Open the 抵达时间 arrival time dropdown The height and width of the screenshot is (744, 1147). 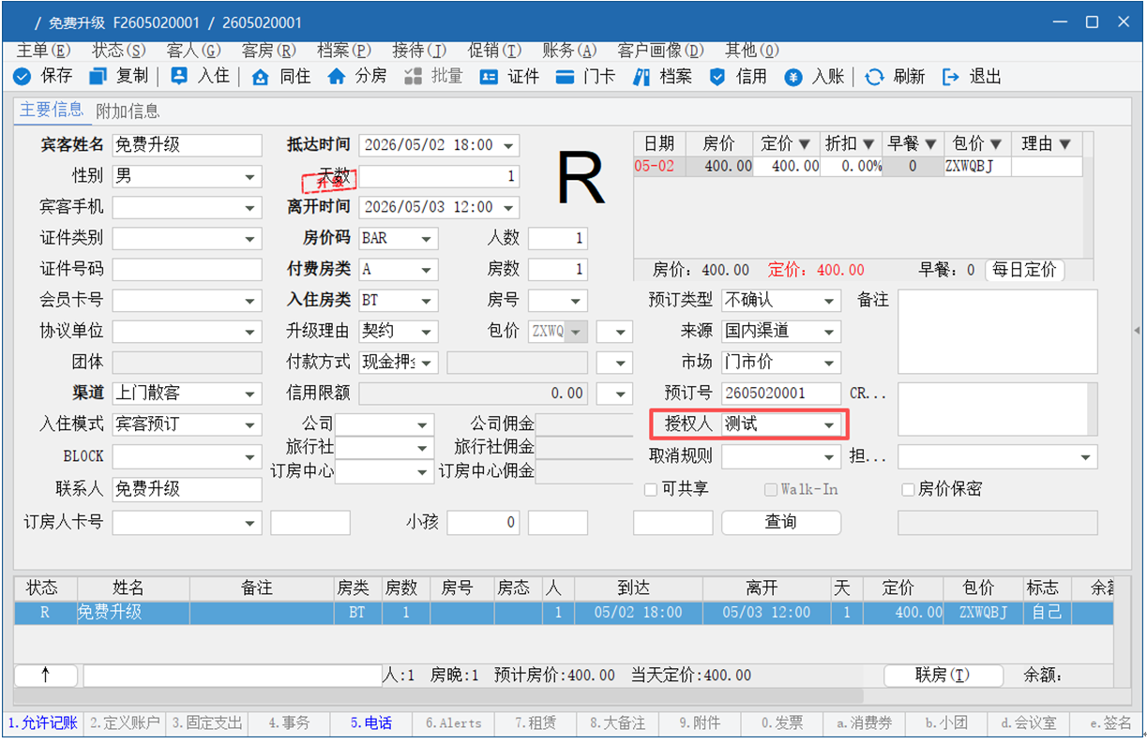pos(508,145)
